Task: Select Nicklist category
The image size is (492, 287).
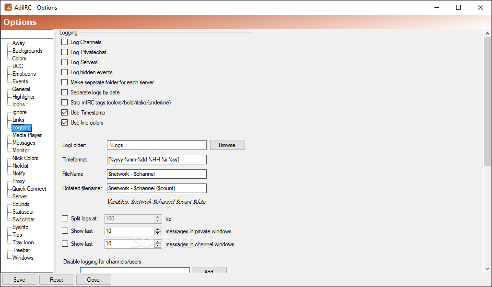Action: click(x=21, y=166)
